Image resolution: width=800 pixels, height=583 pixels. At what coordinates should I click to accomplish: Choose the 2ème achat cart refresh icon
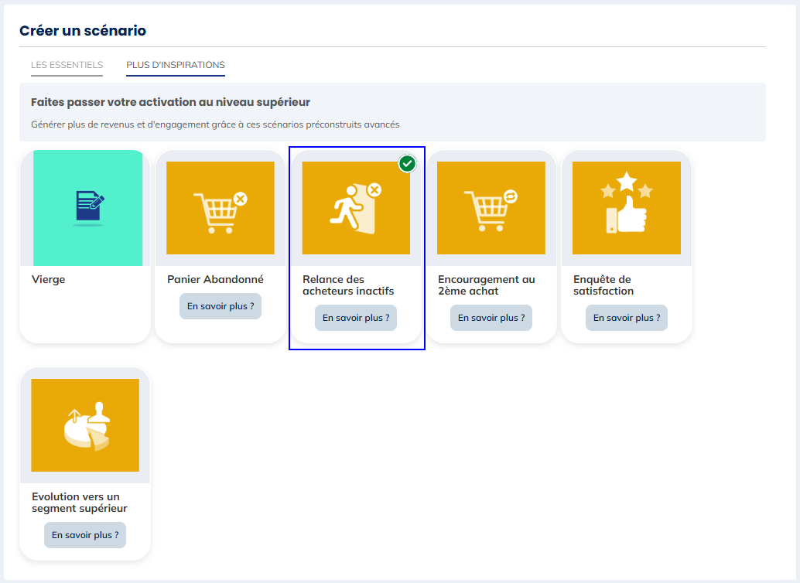(491, 208)
